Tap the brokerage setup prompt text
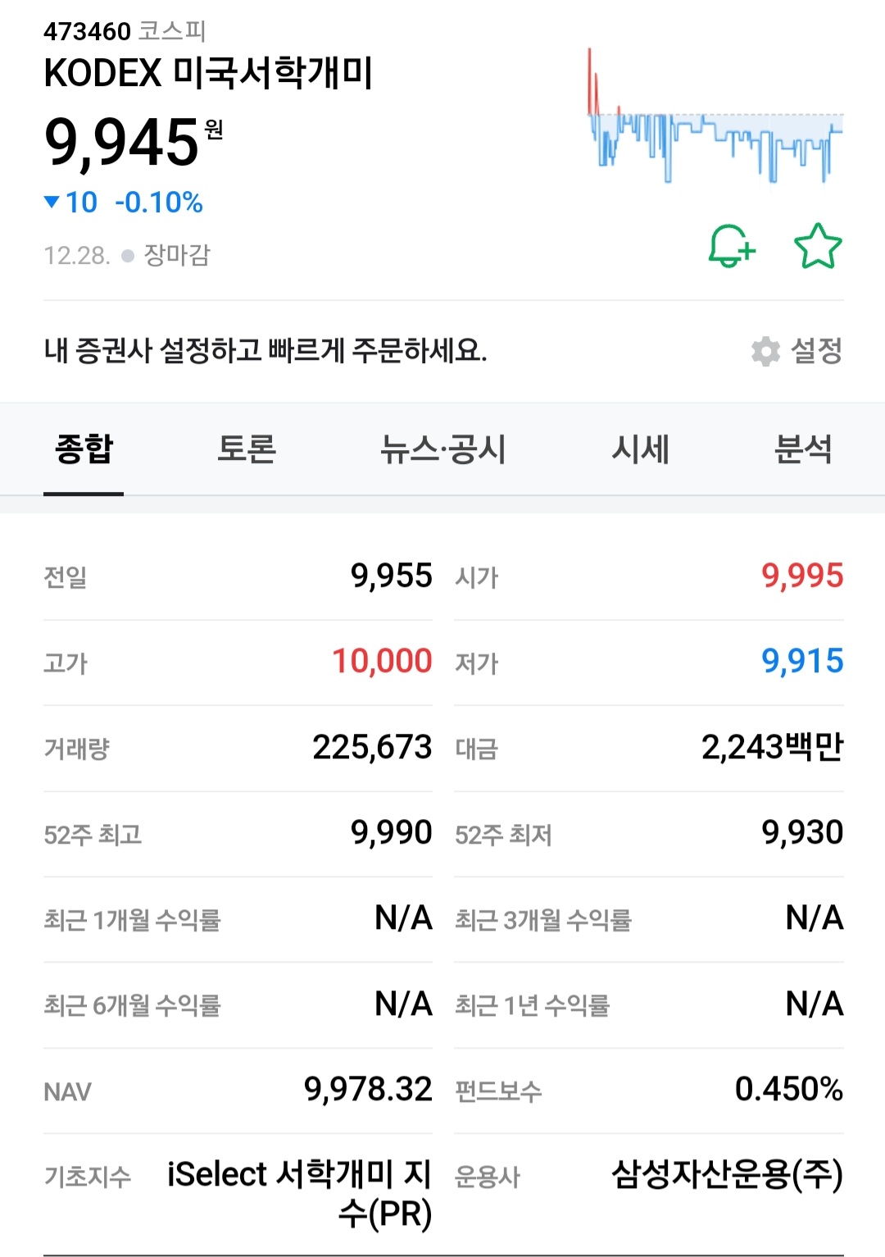This screenshot has width=885, height=1257. (x=265, y=351)
